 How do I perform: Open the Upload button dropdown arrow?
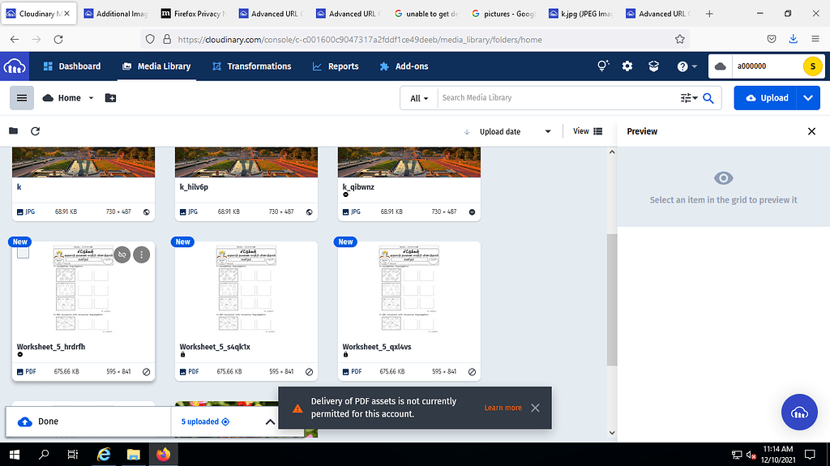click(808, 98)
